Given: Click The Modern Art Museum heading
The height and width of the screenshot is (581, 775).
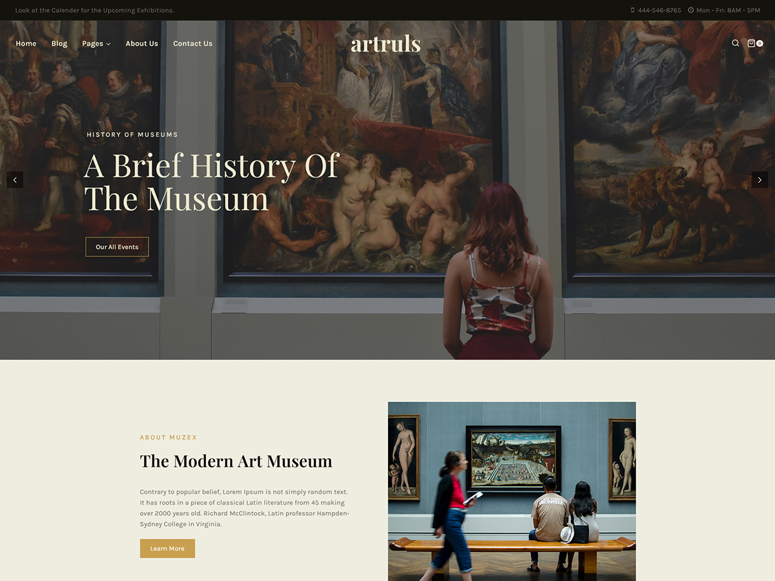Looking at the screenshot, I should pyautogui.click(x=236, y=461).
